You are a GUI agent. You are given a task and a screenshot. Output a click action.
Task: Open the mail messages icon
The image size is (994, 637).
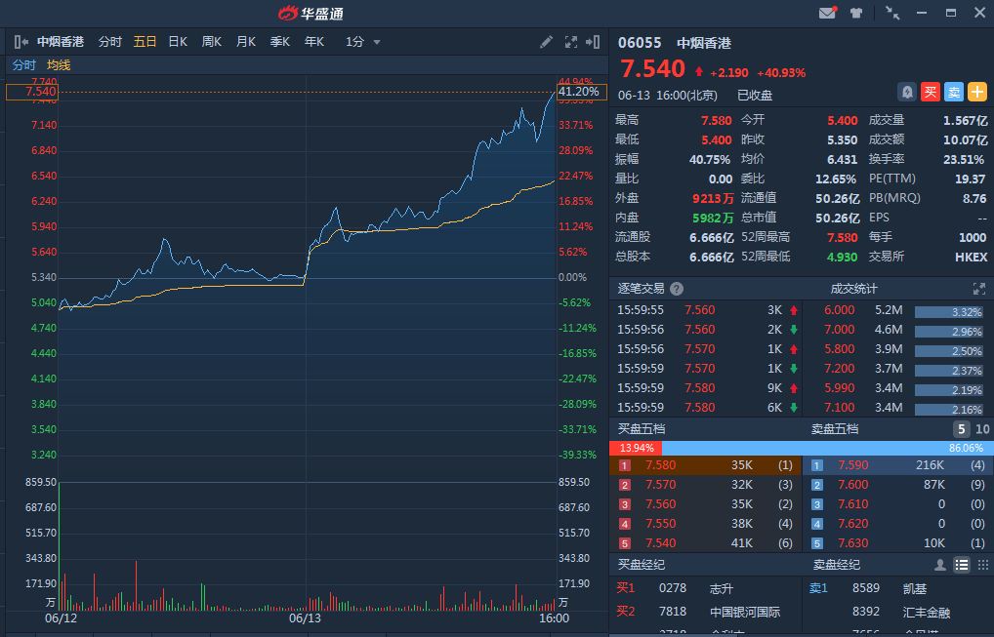828,13
